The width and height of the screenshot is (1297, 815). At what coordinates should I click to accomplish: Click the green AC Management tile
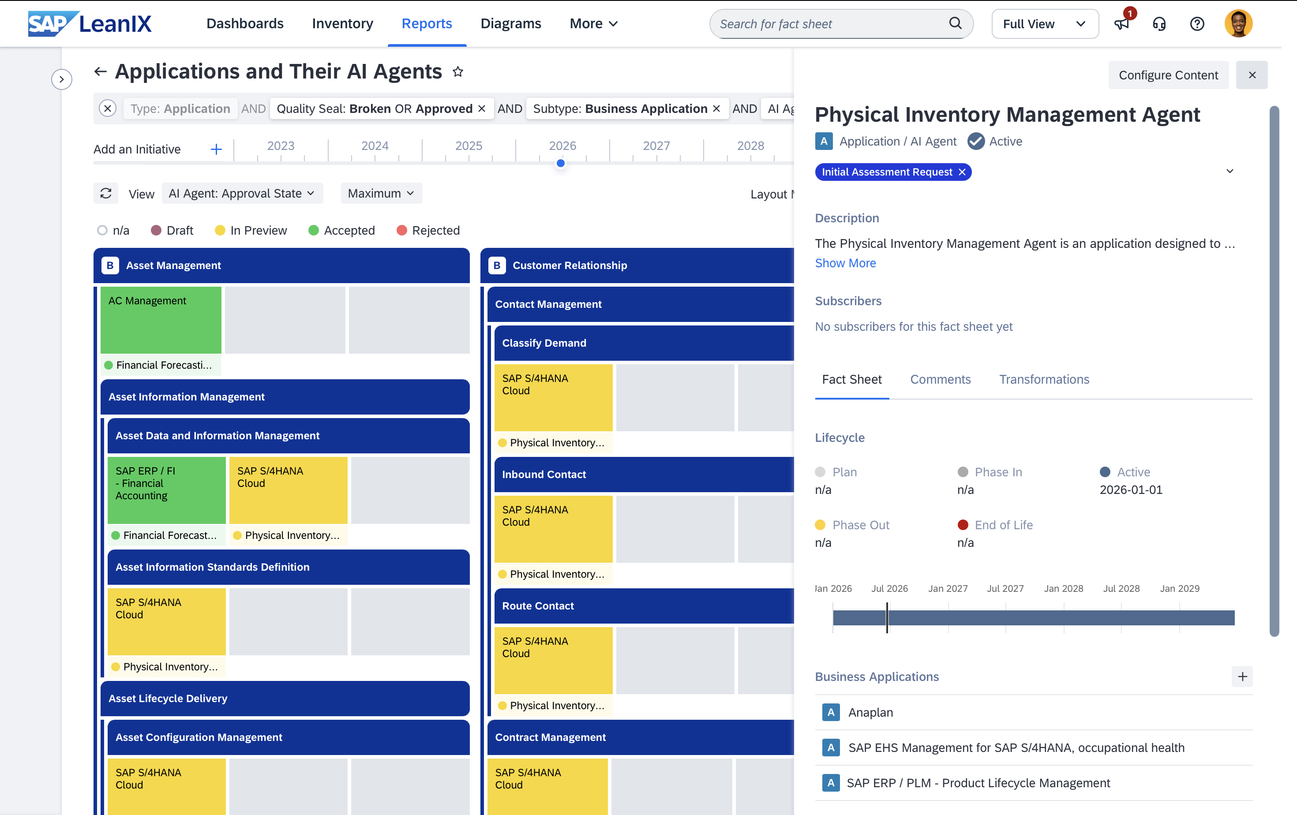pyautogui.click(x=161, y=320)
